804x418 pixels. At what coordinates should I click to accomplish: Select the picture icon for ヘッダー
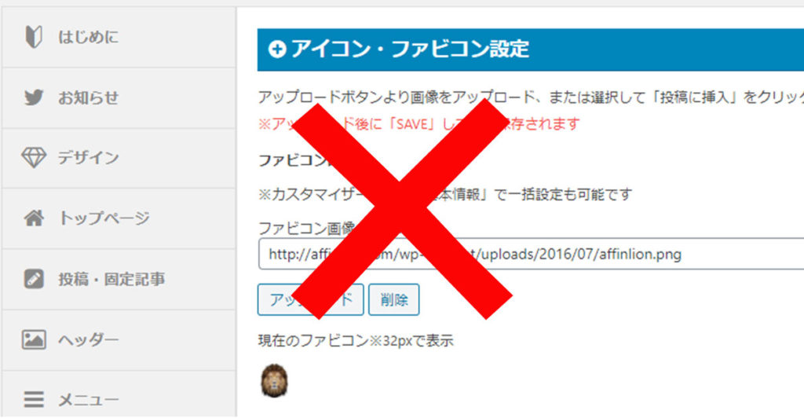click(34, 339)
